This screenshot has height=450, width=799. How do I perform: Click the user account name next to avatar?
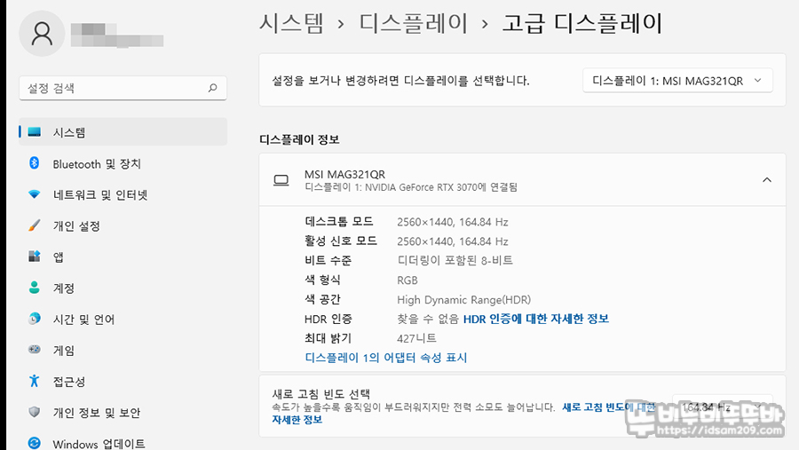[x=117, y=35]
